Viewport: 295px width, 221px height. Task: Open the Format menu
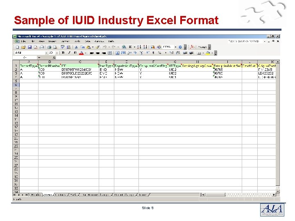65,41
